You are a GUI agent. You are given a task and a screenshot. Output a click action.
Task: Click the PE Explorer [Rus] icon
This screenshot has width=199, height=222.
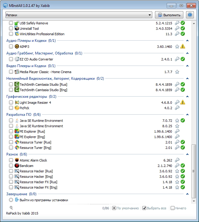tap(17, 131)
